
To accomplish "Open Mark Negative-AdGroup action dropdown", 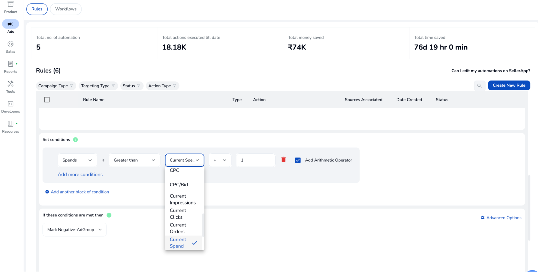I will click(x=75, y=230).
